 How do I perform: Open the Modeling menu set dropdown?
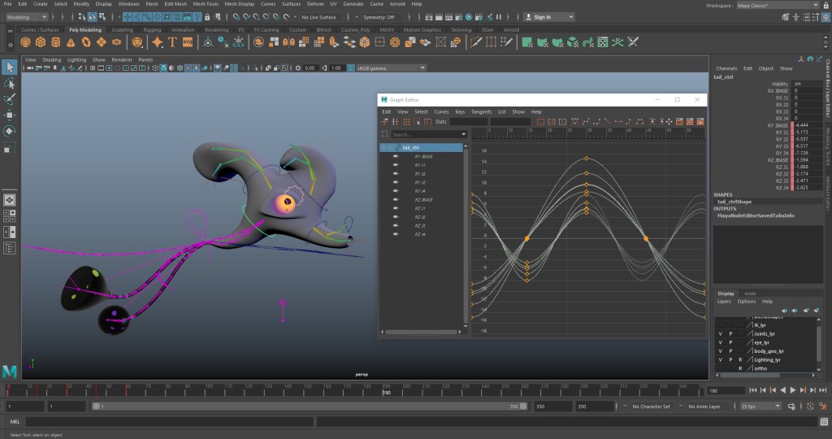pyautogui.click(x=28, y=17)
